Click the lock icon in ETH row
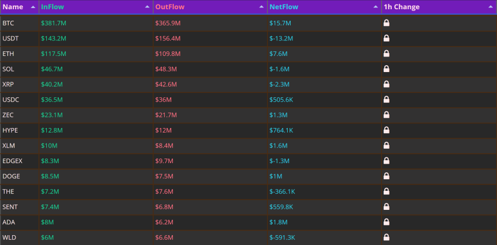 pyautogui.click(x=387, y=54)
